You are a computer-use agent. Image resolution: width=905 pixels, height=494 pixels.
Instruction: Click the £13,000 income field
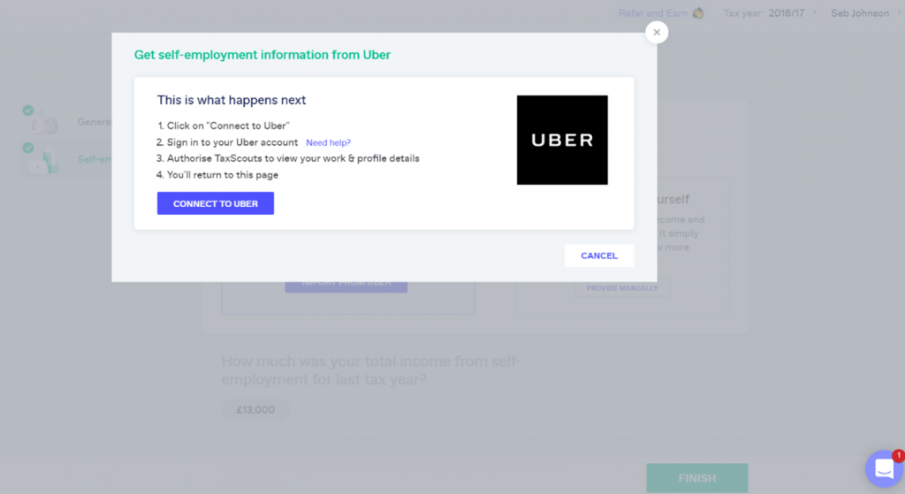(x=255, y=410)
